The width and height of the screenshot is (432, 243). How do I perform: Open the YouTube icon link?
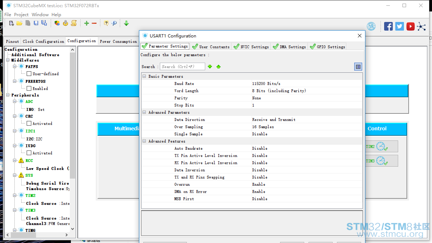point(410,26)
